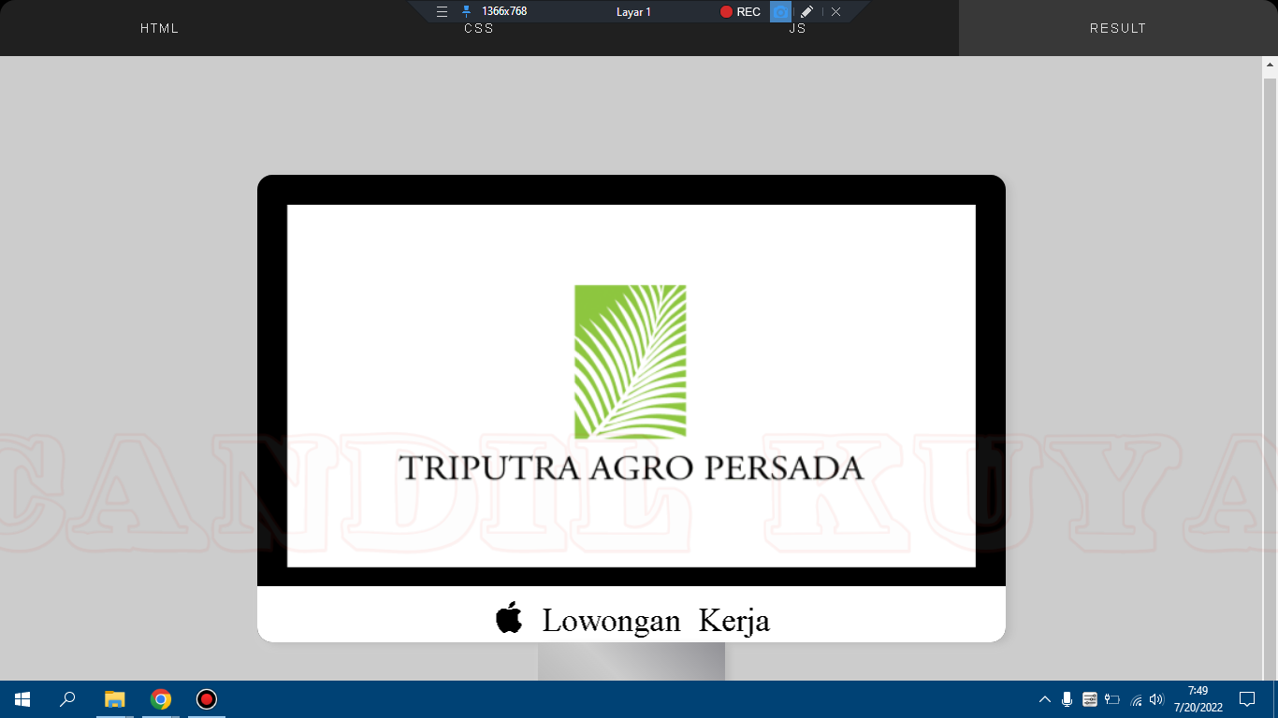Open Windows taskbar search

point(67,699)
